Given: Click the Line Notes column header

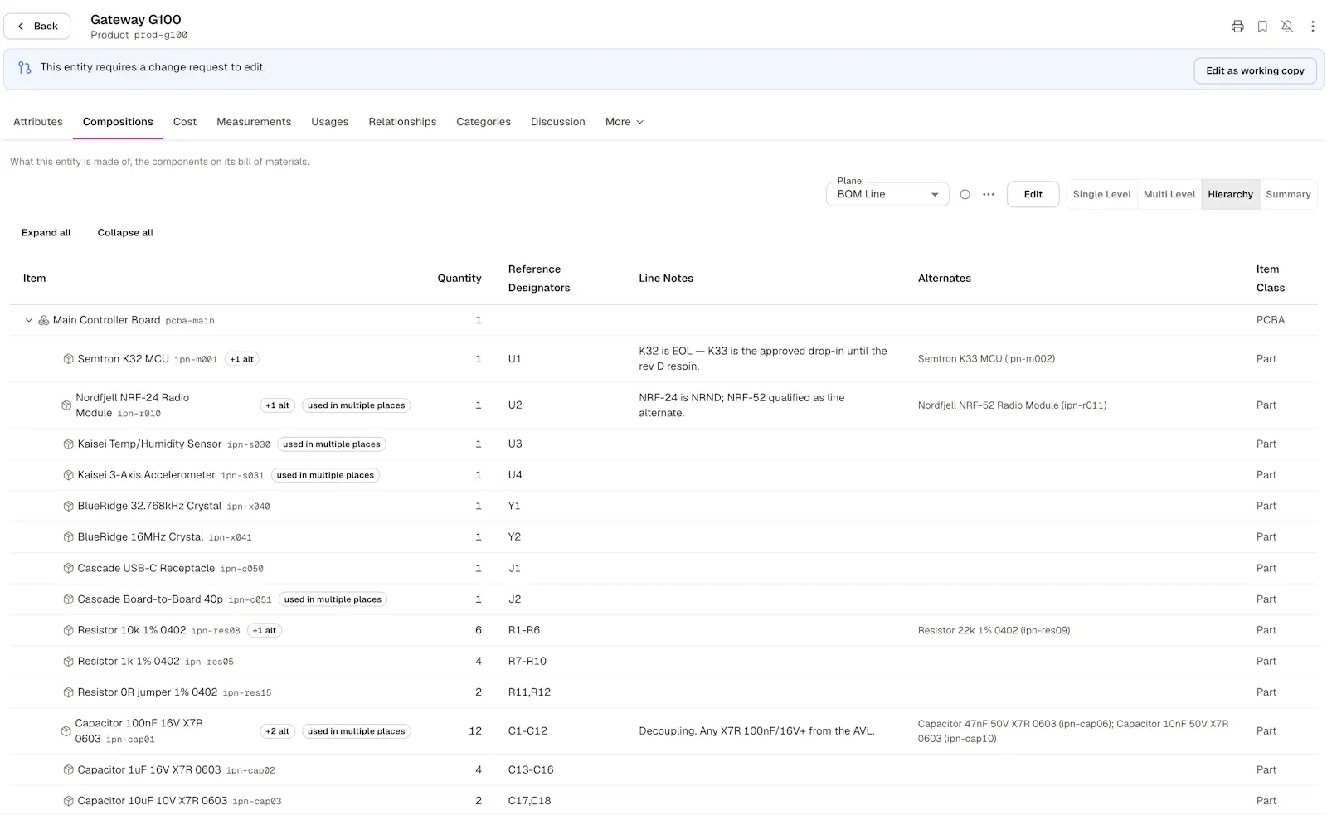Looking at the screenshot, I should pos(666,279).
